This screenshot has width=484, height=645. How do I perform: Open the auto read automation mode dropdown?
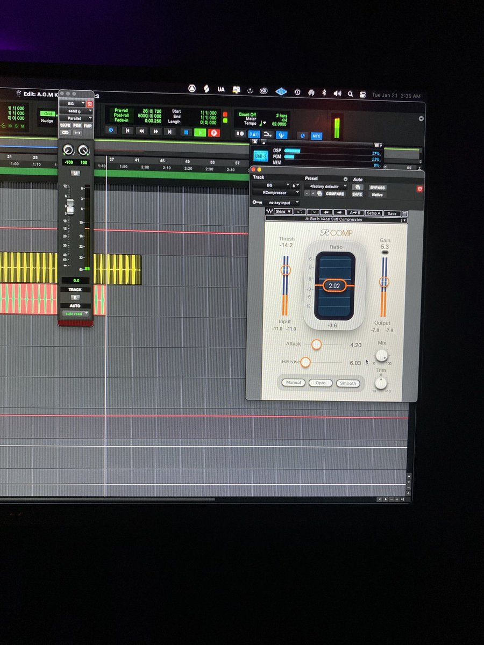click(75, 313)
